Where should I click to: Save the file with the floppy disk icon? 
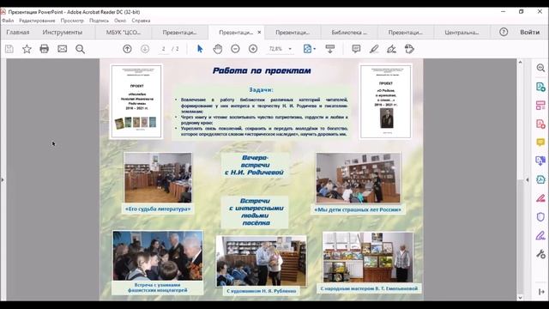coord(9,49)
